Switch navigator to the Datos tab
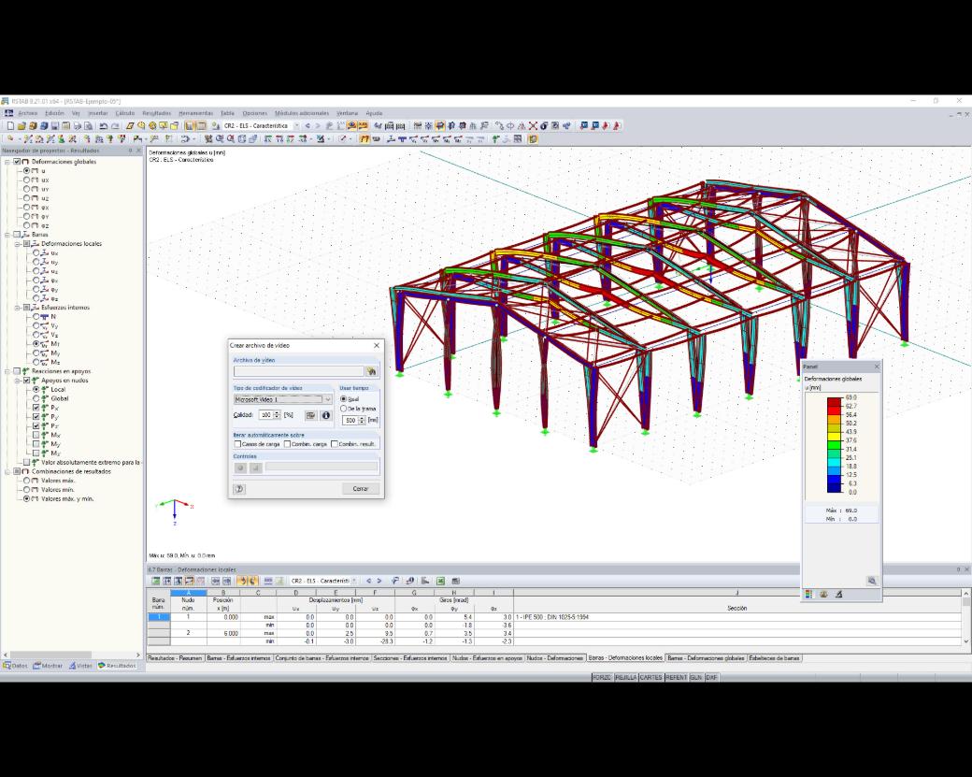Screen dimensions: 972x777 [16, 666]
